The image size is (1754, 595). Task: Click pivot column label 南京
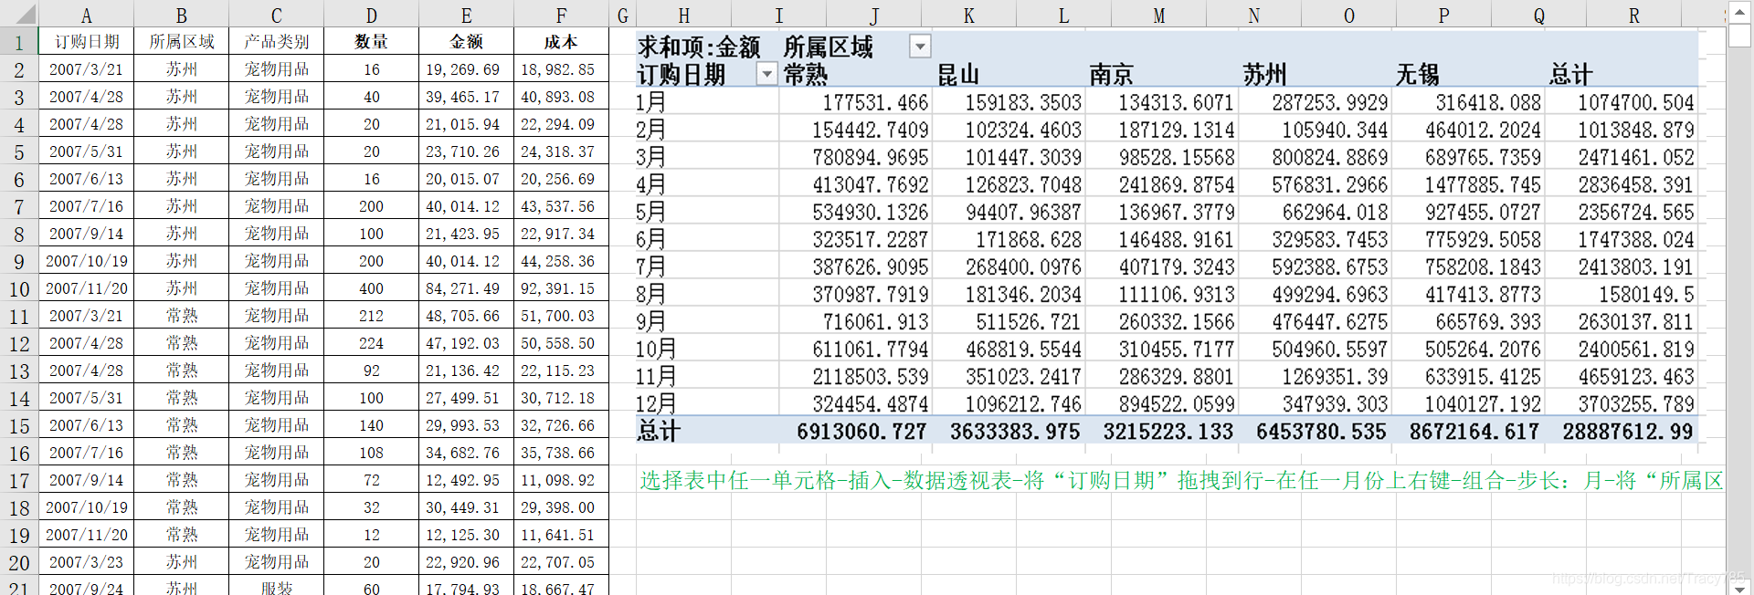click(1111, 75)
